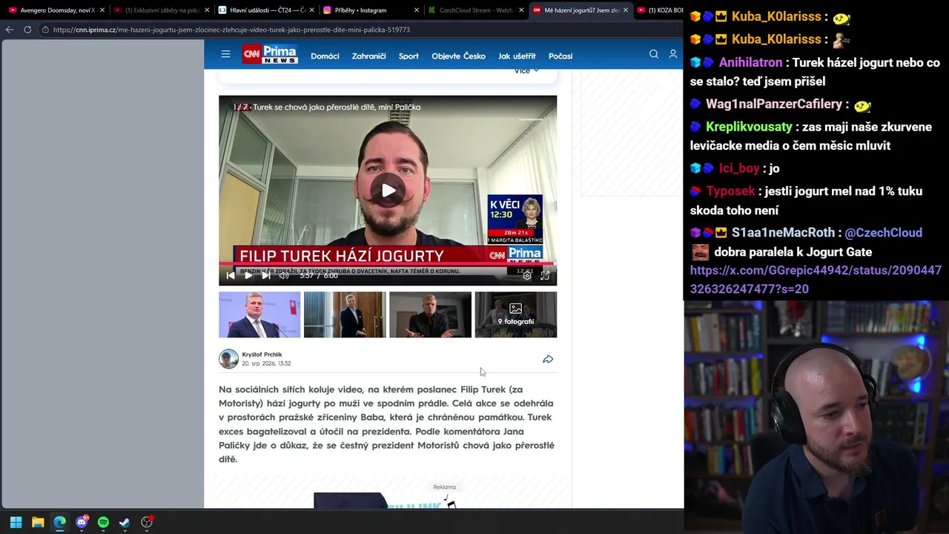Switch to the KOZA BOB YouTube tab
Viewport: 949px width, 534px height.
point(660,10)
